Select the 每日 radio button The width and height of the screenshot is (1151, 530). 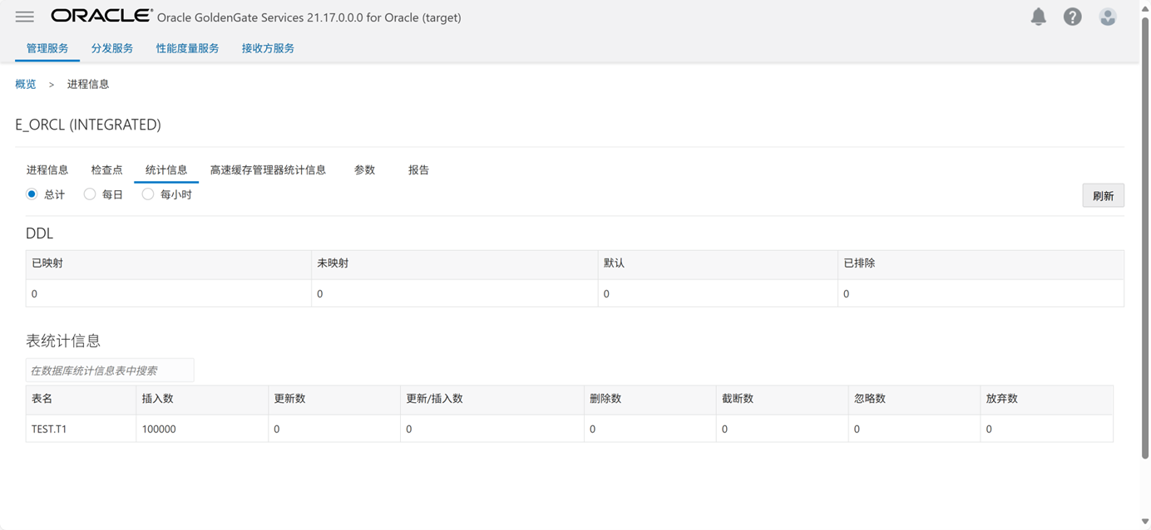coord(90,194)
